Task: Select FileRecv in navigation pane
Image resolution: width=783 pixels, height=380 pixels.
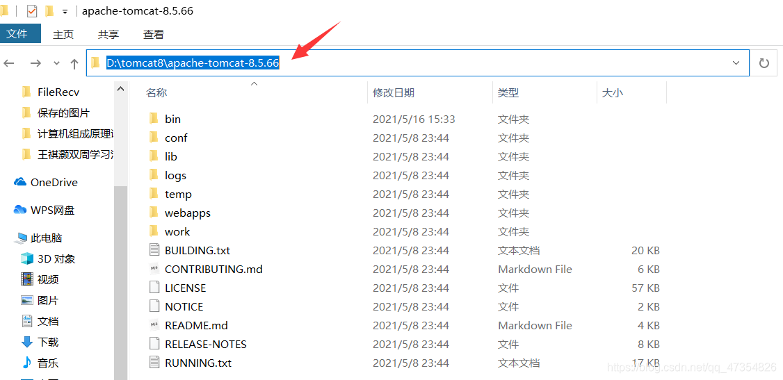Action: point(58,92)
